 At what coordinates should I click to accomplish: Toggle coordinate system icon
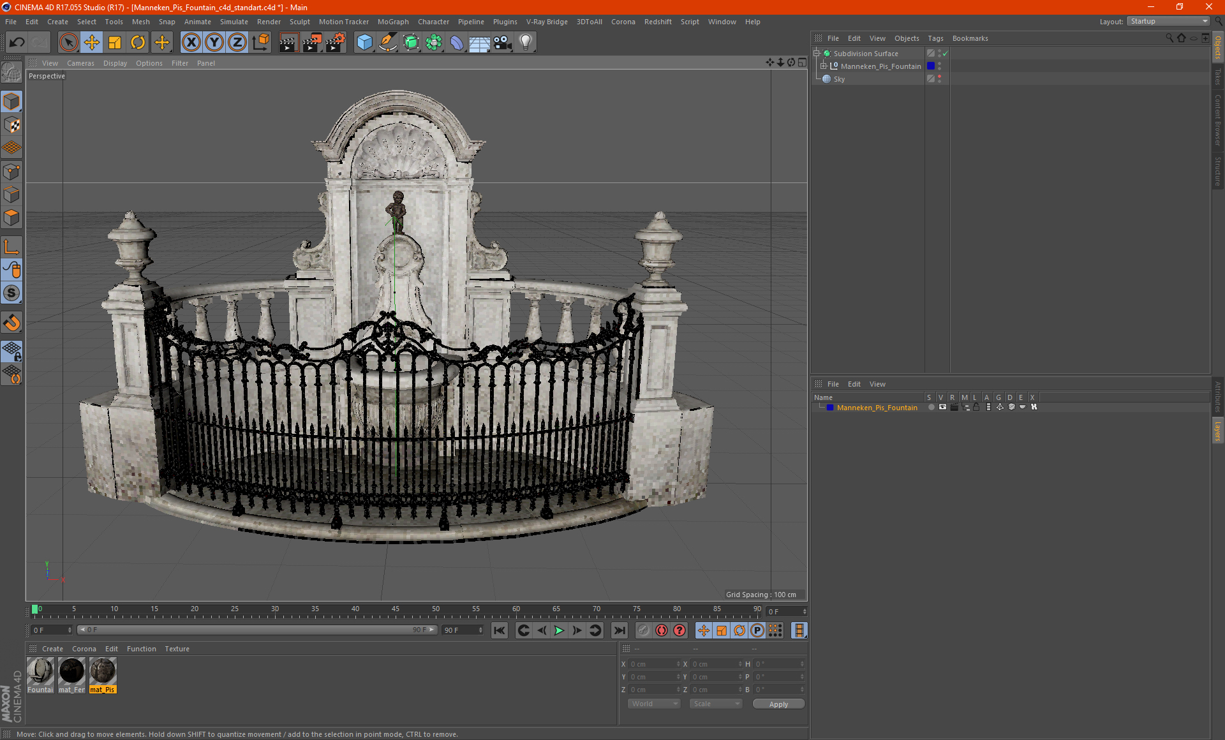261,43
